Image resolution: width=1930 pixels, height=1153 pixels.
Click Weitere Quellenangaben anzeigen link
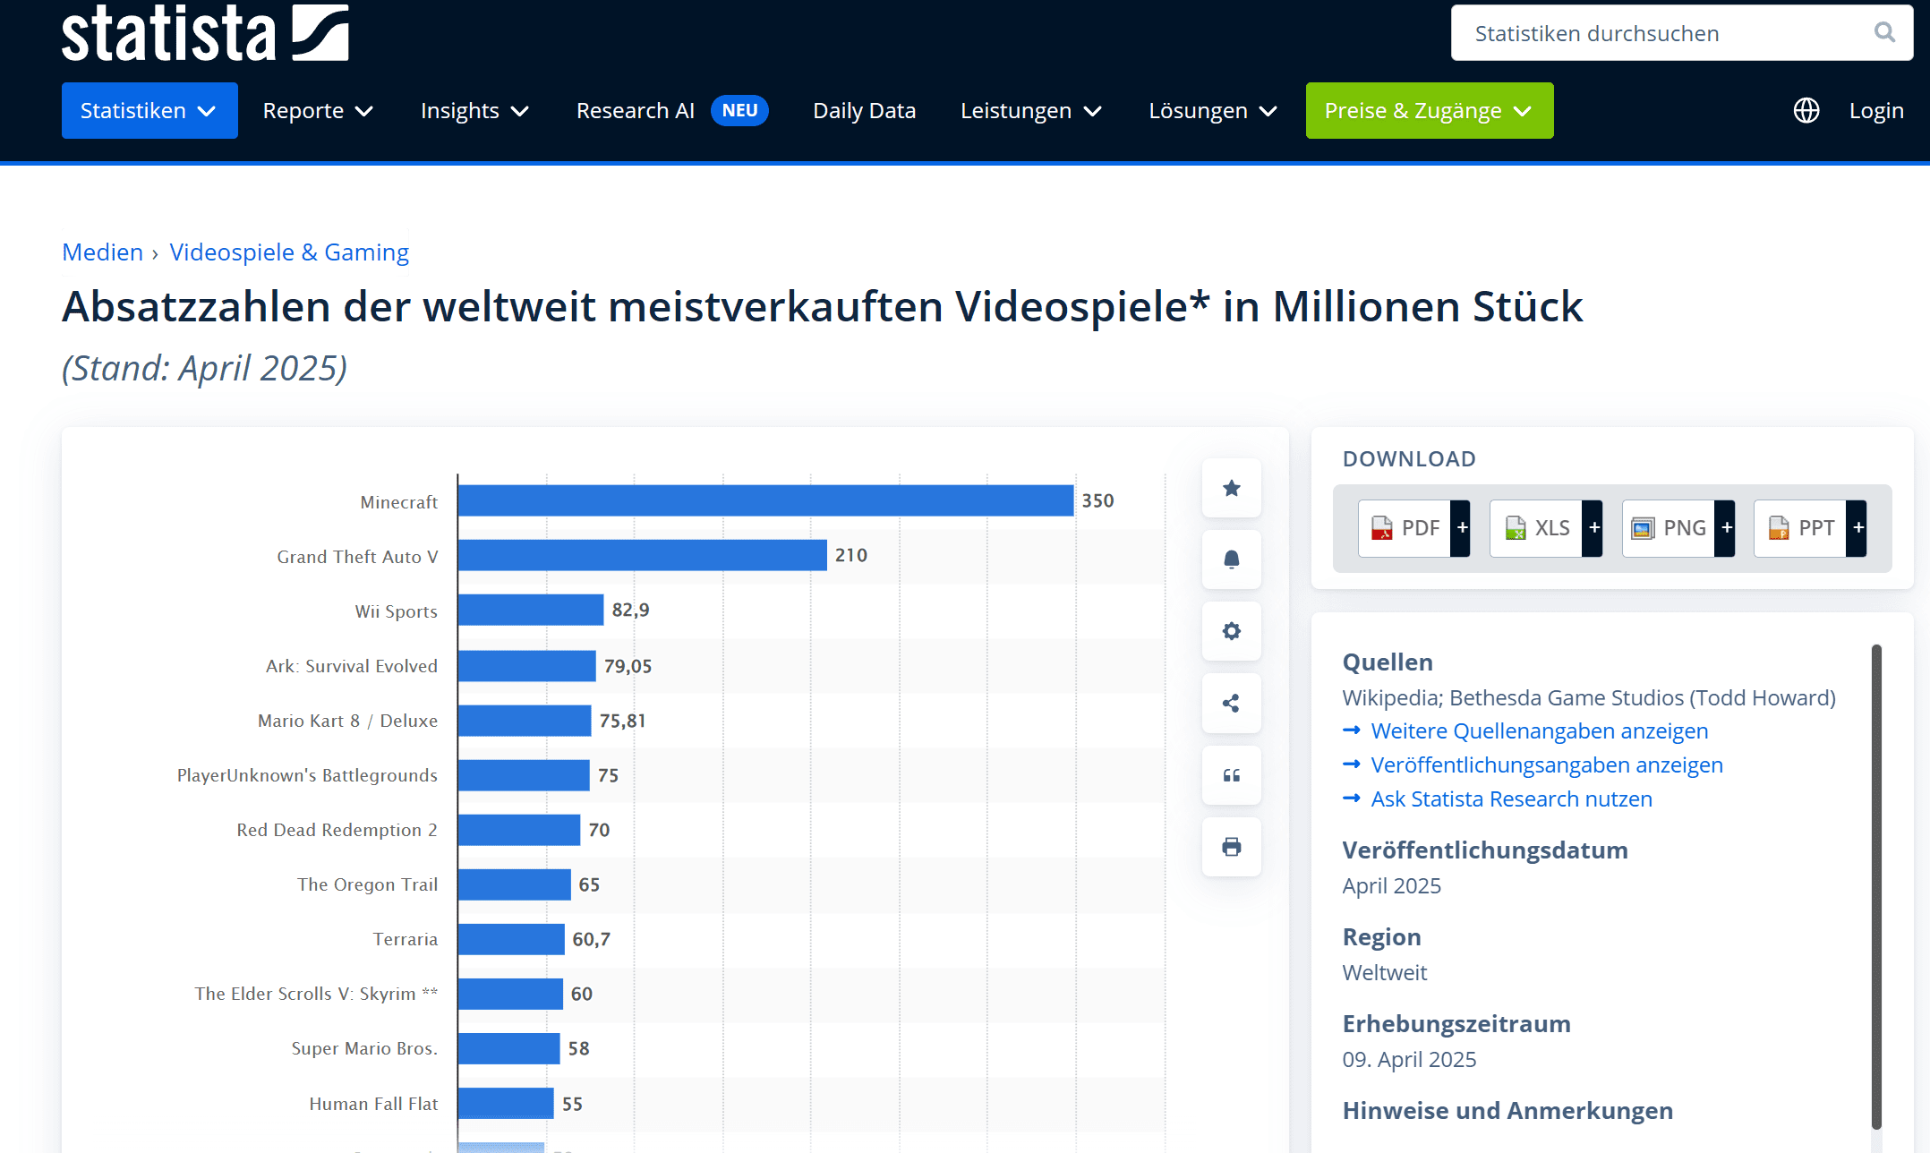[x=1539, y=731]
